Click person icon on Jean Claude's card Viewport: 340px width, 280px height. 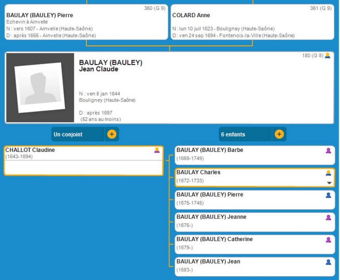pyautogui.click(x=328, y=56)
